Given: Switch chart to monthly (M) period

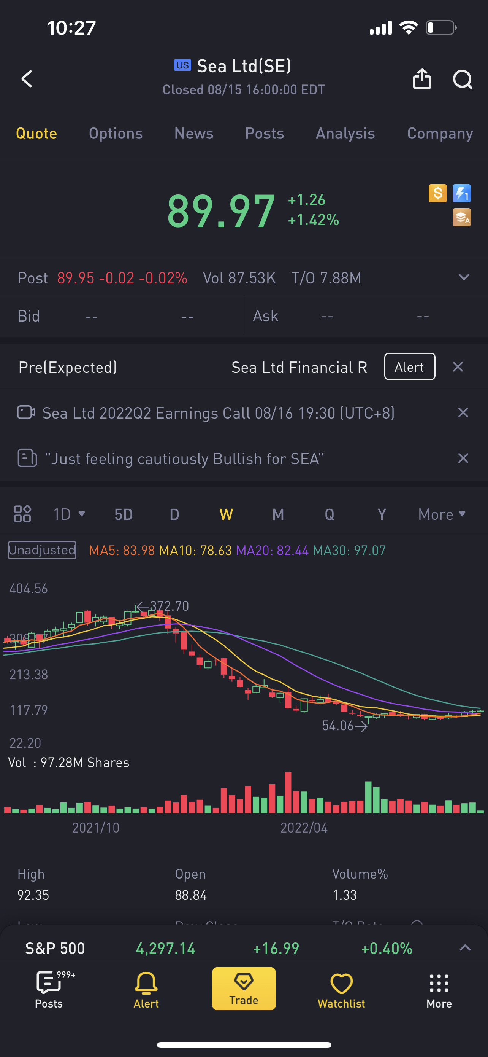Looking at the screenshot, I should 278,514.
